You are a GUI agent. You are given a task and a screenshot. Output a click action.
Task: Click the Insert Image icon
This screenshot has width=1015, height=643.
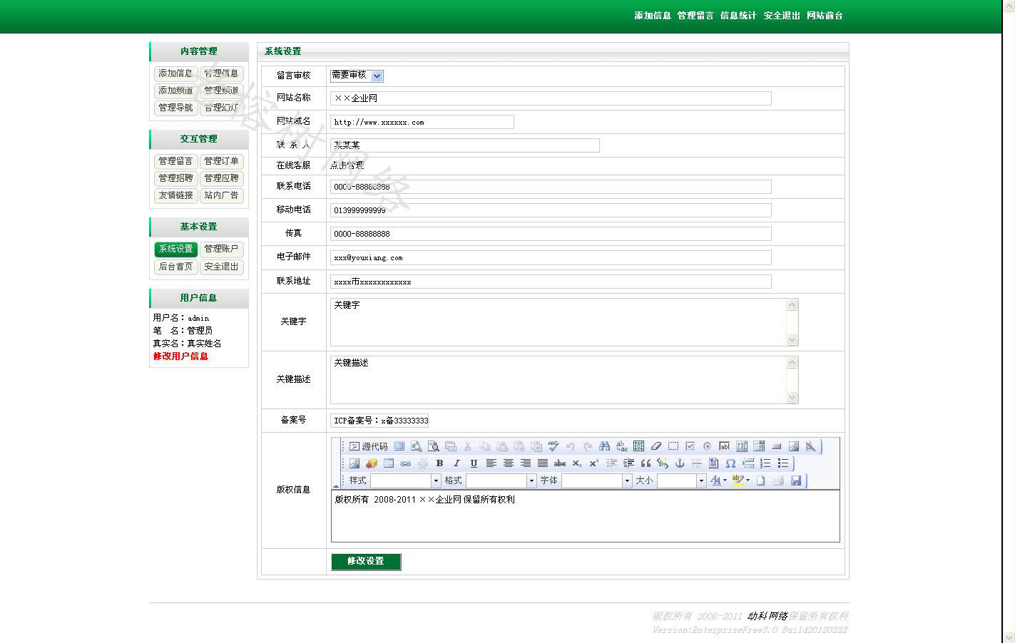[354, 463]
